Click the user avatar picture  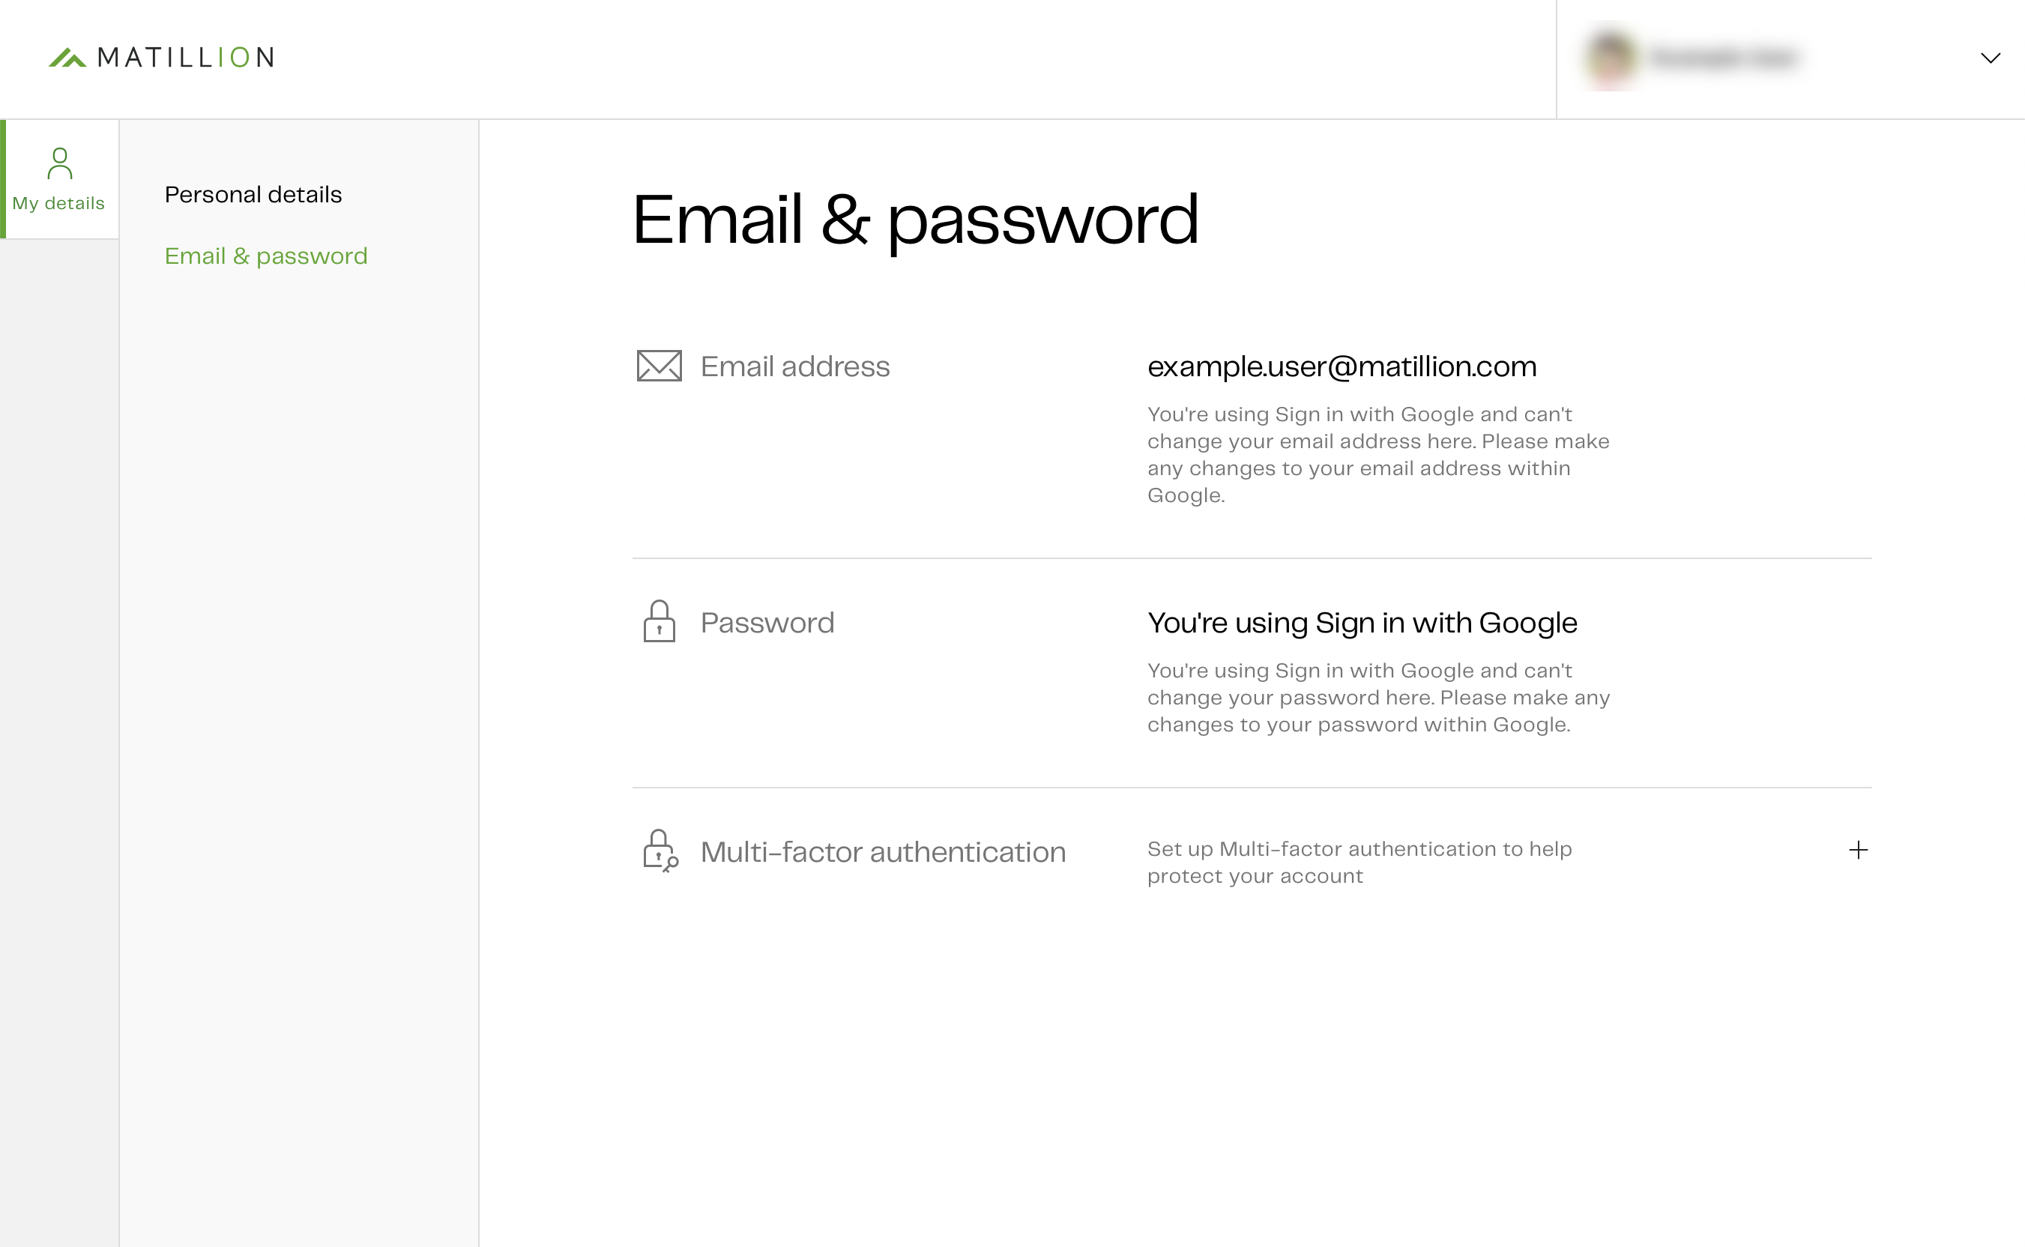(x=1611, y=58)
